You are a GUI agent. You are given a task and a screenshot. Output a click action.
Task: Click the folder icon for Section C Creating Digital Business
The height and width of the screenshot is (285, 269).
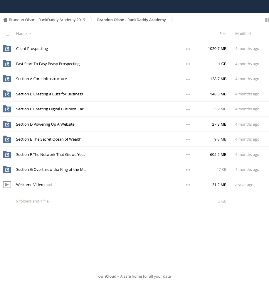(7, 109)
